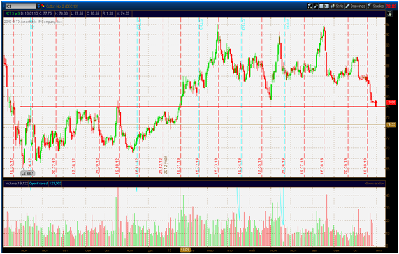
Task: Click the 20.07.12 vertical line label
Action: click(x=54, y=167)
